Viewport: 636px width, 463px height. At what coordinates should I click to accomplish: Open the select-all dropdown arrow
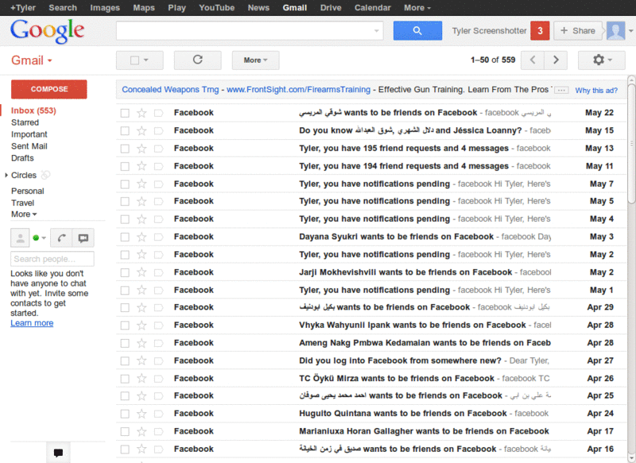click(146, 60)
